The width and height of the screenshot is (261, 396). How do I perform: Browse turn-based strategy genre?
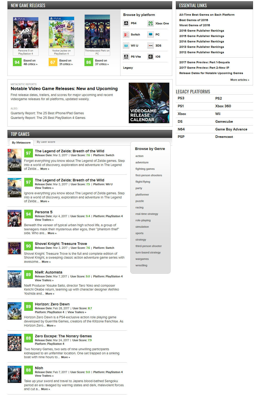coord(148,252)
